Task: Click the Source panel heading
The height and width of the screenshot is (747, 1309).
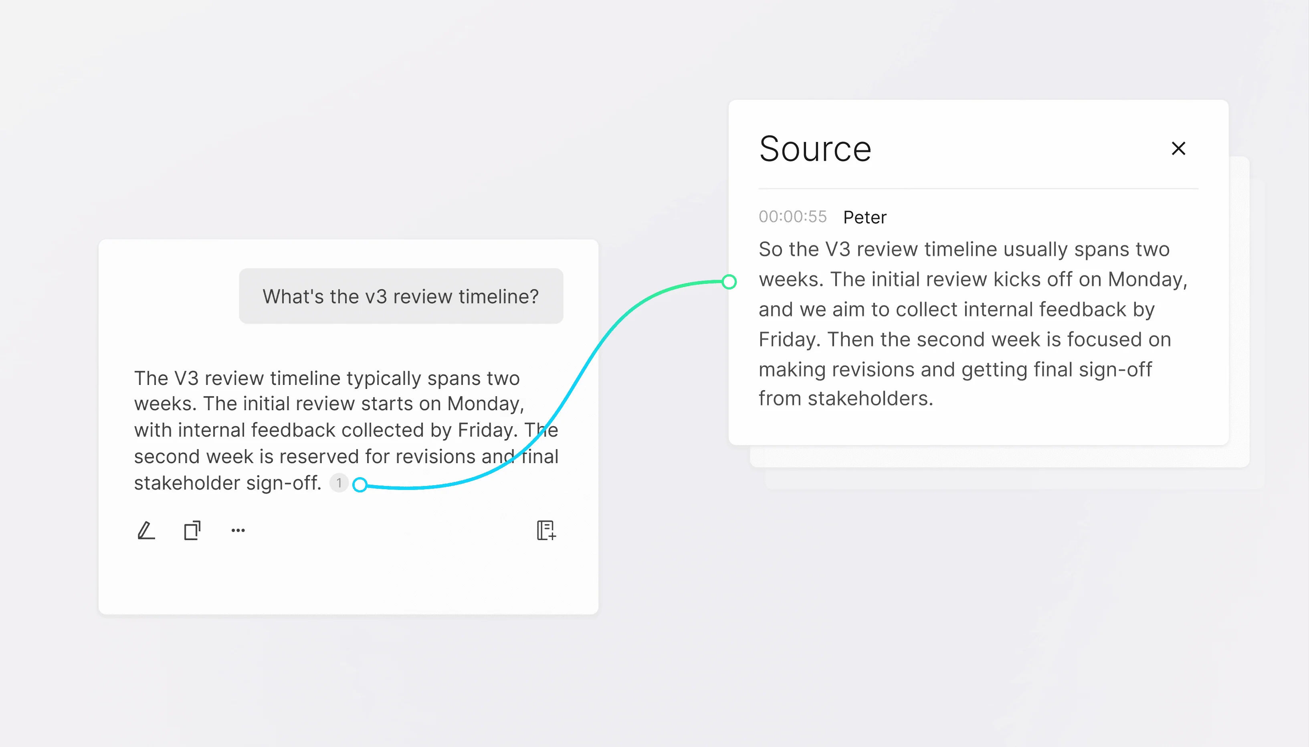Action: point(815,149)
